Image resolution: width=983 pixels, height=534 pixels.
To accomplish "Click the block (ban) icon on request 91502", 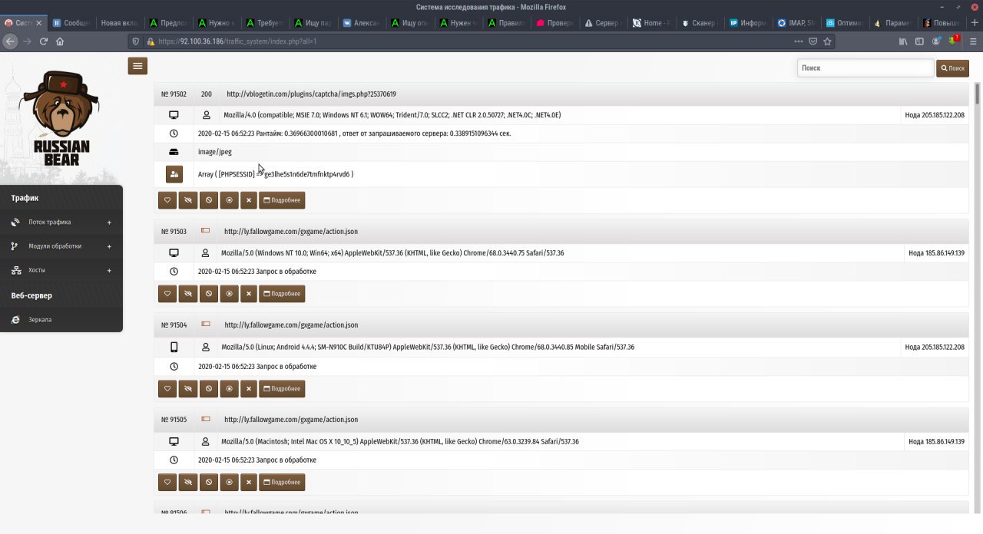I will 209,200.
